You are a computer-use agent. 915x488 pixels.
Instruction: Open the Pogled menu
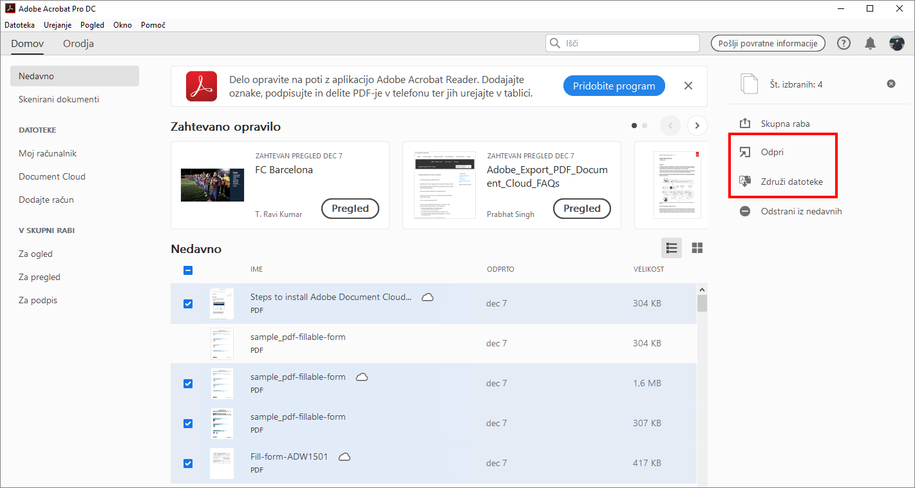(92, 25)
